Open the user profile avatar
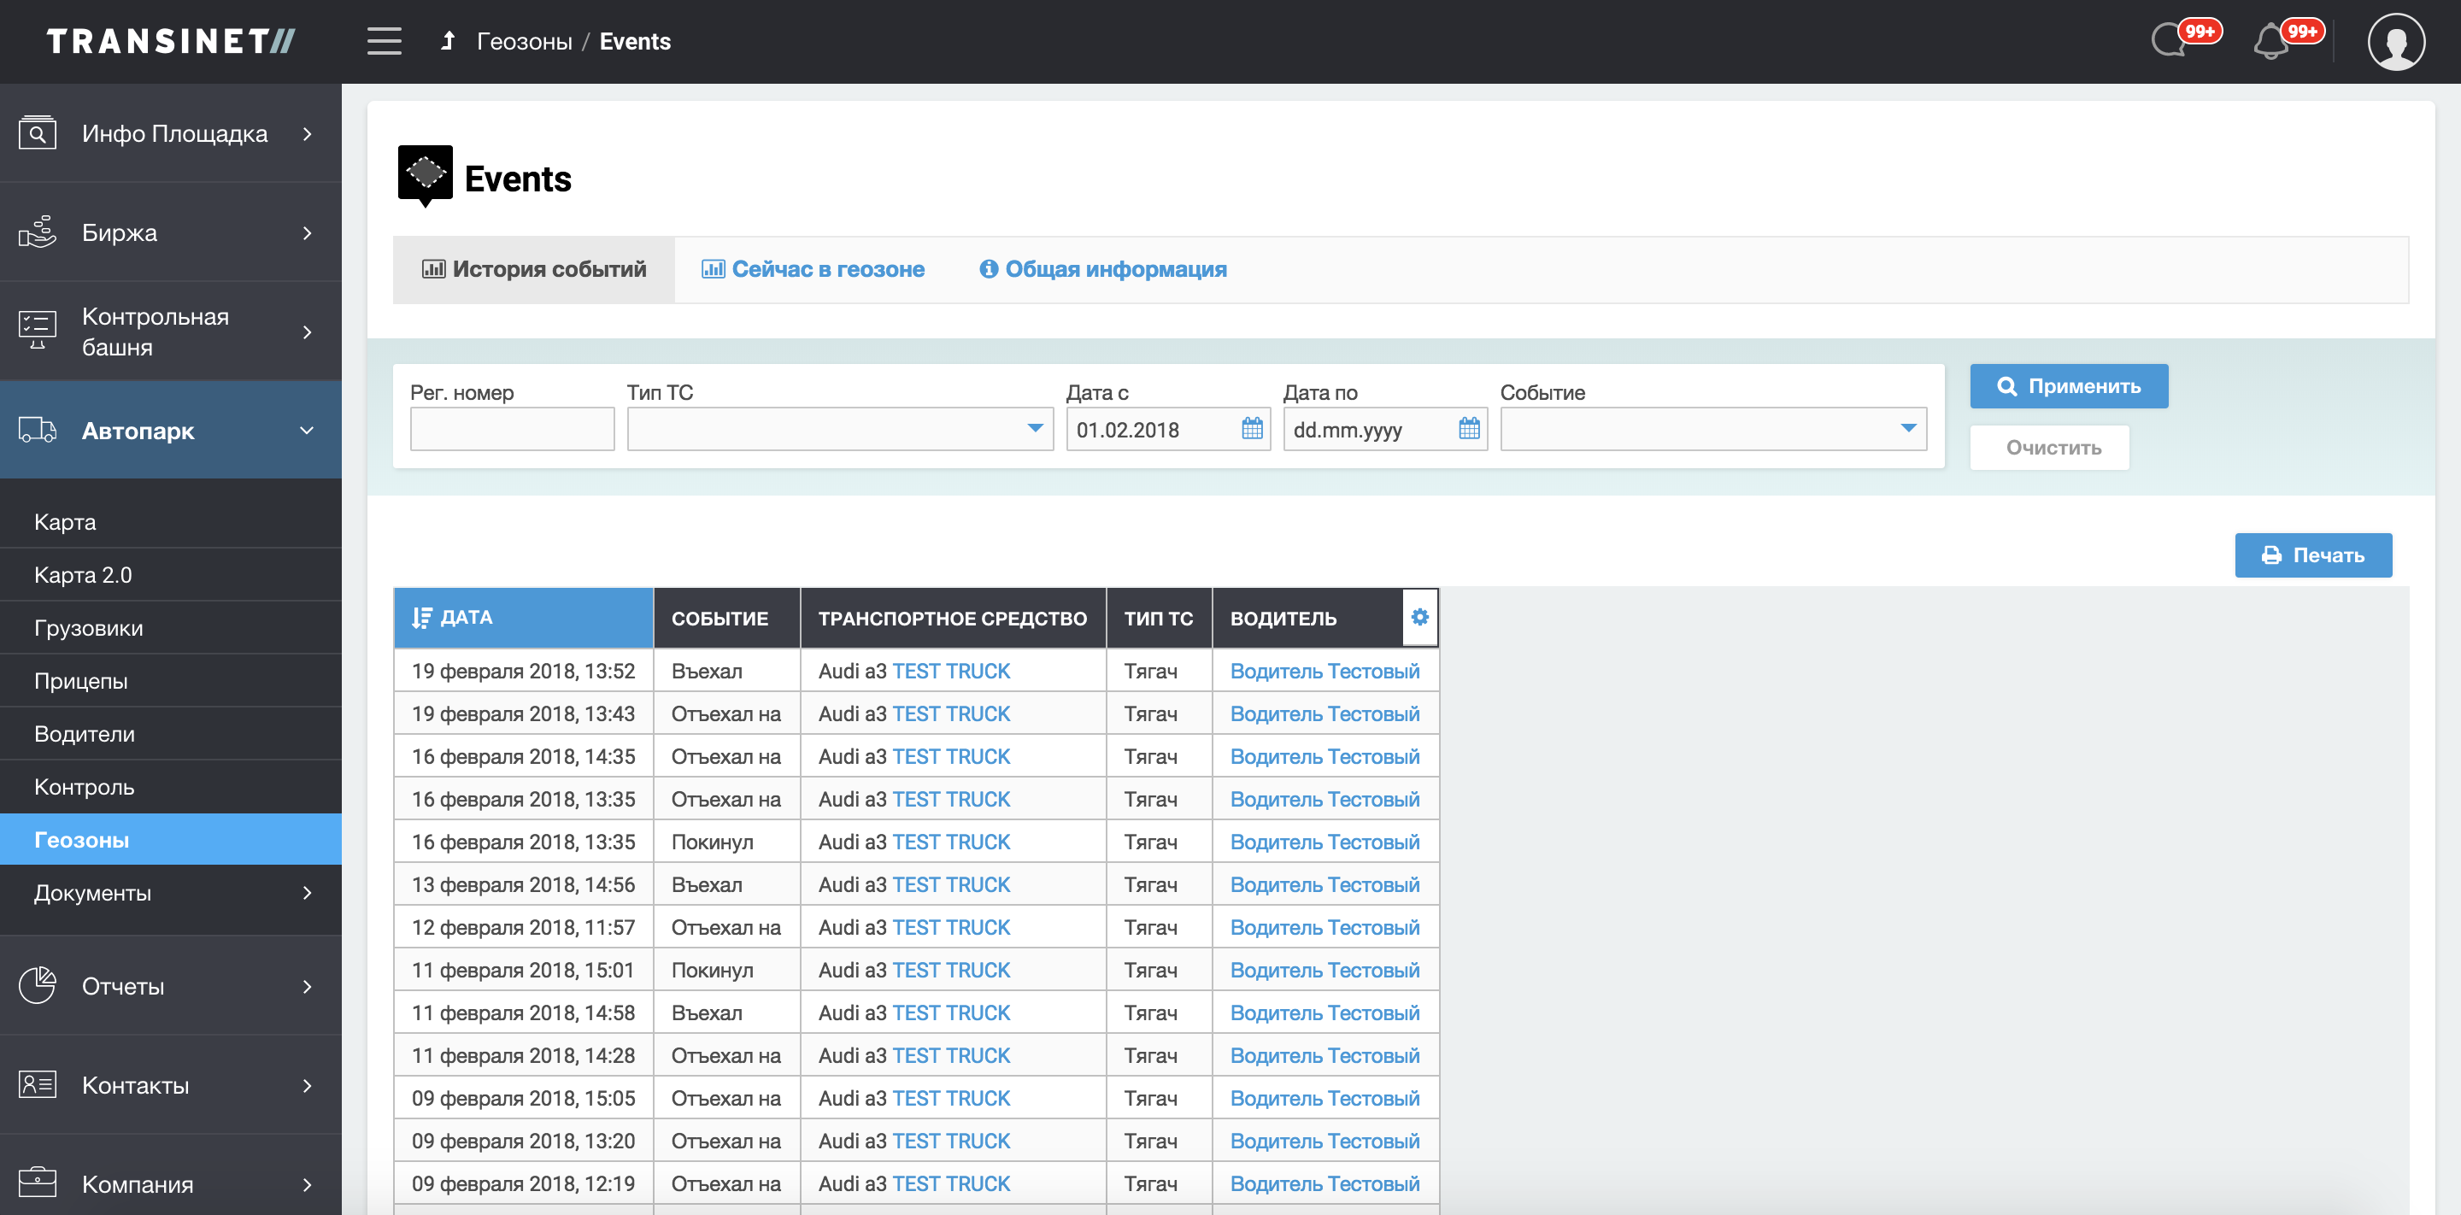The image size is (2461, 1215). 2396,41
